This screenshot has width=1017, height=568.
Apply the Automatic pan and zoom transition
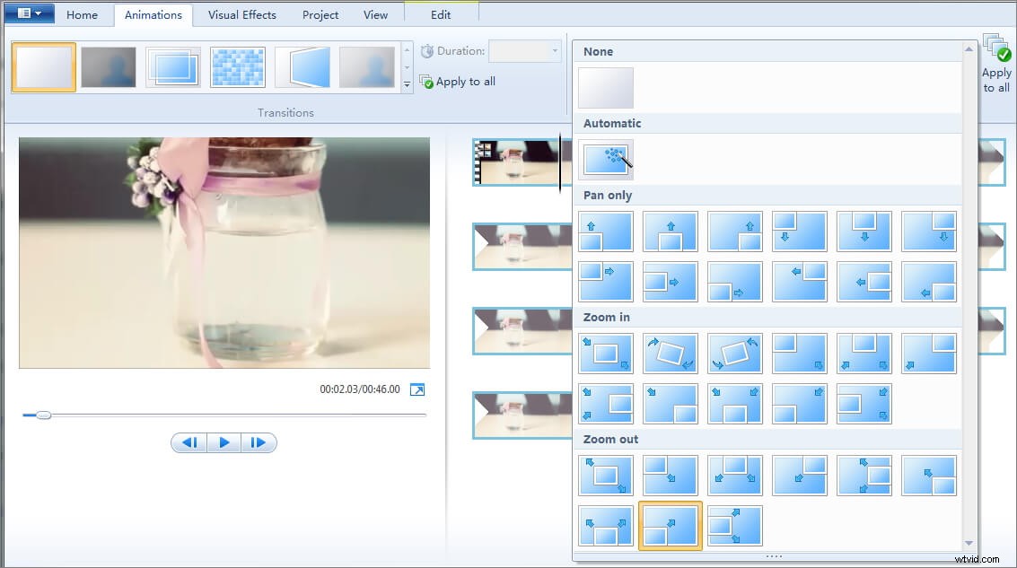click(606, 159)
